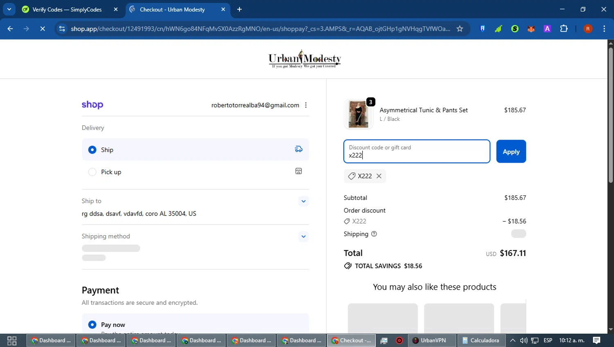Click the shipping help question icon
The height and width of the screenshot is (347, 614).
374,234
